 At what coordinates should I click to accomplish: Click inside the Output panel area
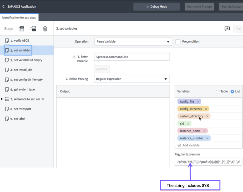pos(113,132)
